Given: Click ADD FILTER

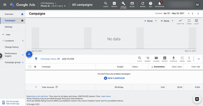Looking at the screenshot, I should coord(68,59).
